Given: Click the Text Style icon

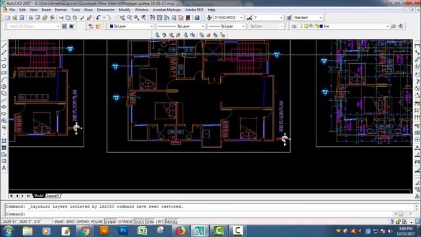Looking at the screenshot, I should click(x=209, y=18).
